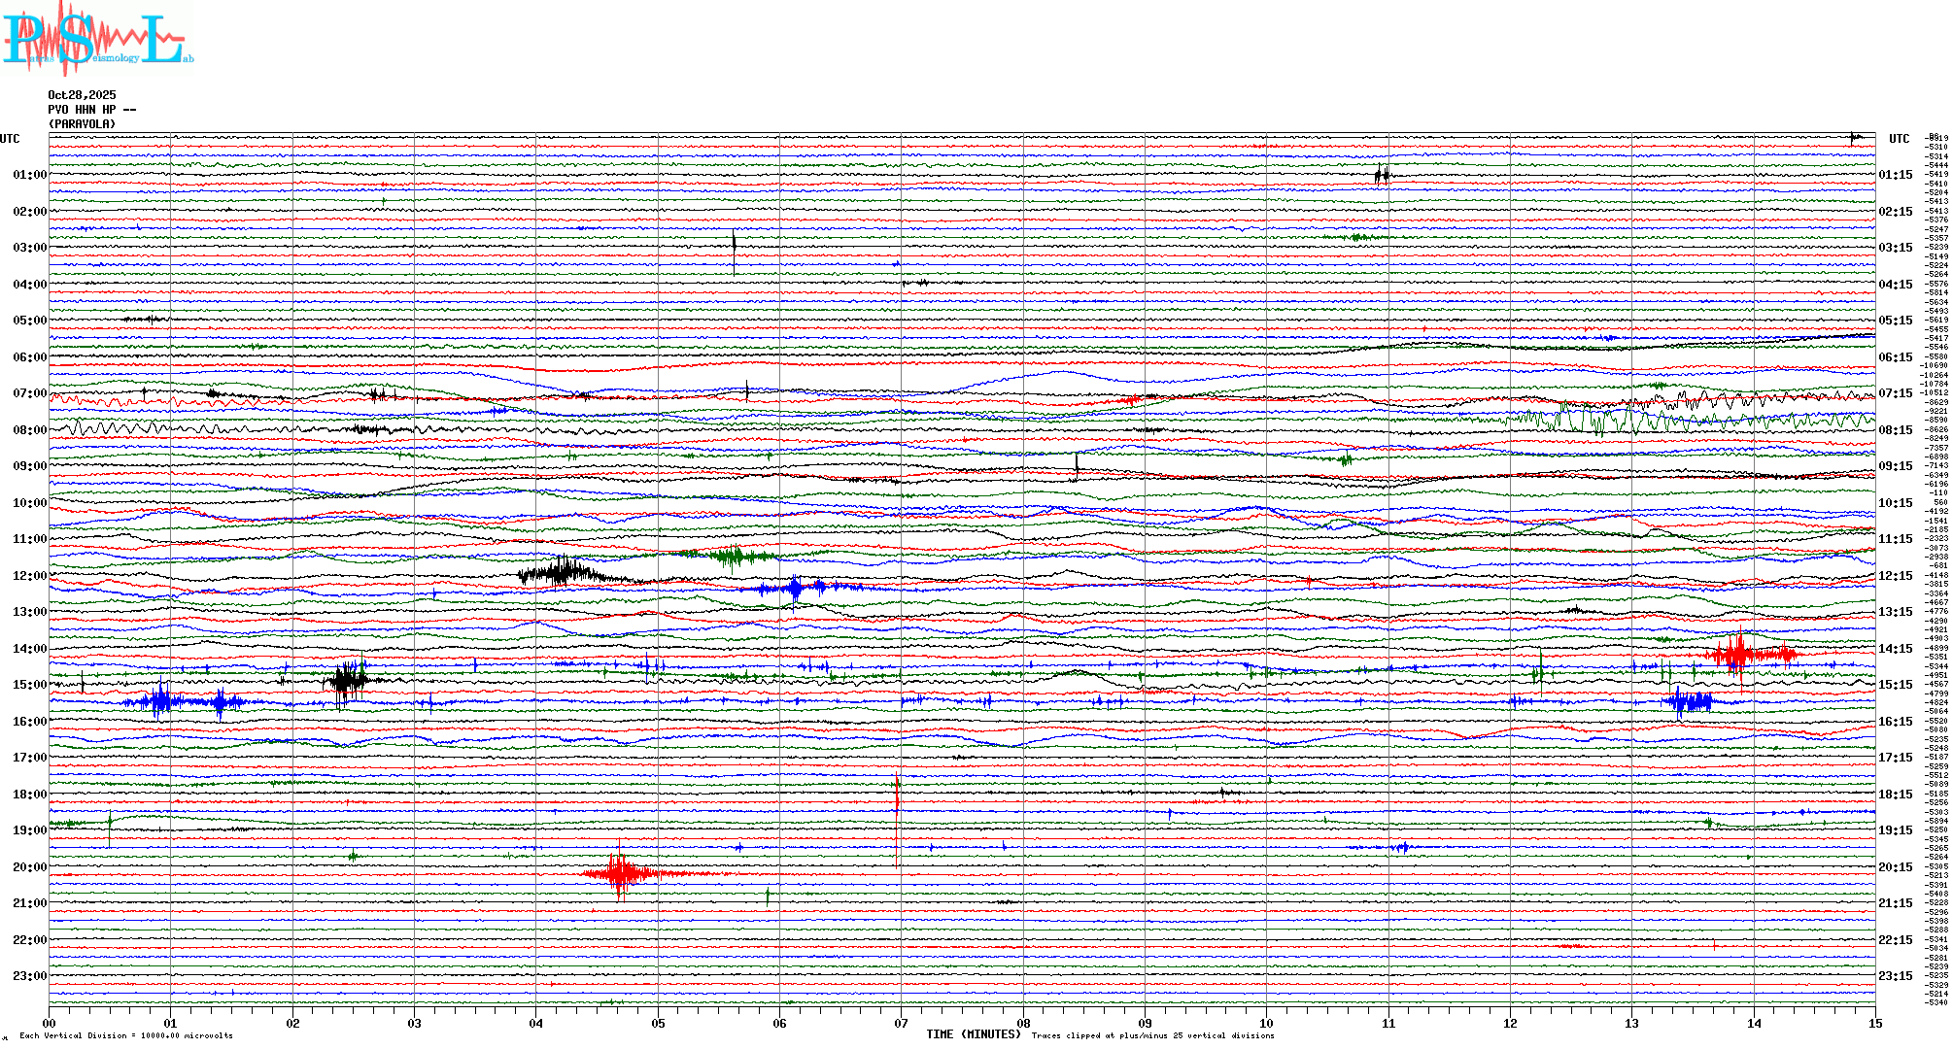The height and width of the screenshot is (1049, 1953).
Task: Click the large red seismic burst after 20:00
Action: [620, 874]
